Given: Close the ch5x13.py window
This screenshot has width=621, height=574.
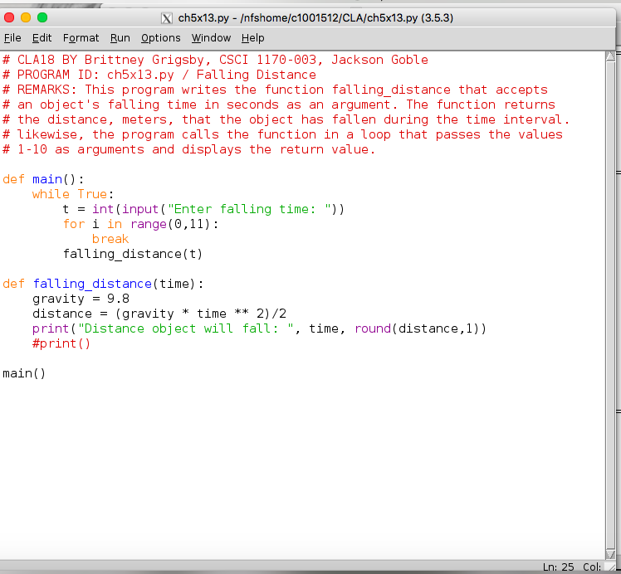Looking at the screenshot, I should (x=9, y=17).
